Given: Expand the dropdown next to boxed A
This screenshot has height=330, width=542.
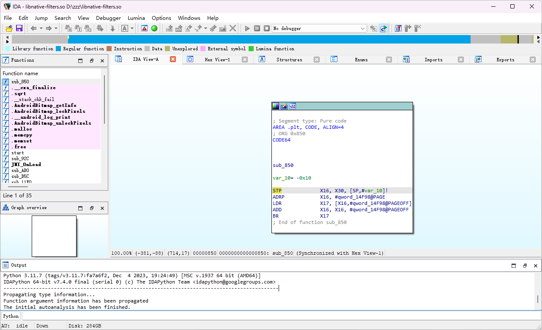Looking at the screenshot, I should [x=132, y=28].
